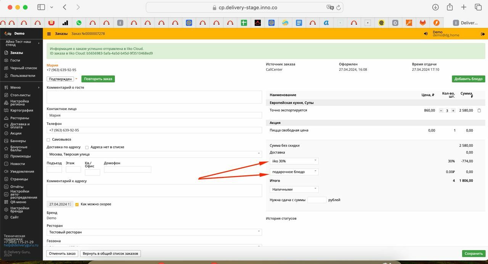
Task: Increase dish quantity with the plus button
Action: [x=453, y=110]
